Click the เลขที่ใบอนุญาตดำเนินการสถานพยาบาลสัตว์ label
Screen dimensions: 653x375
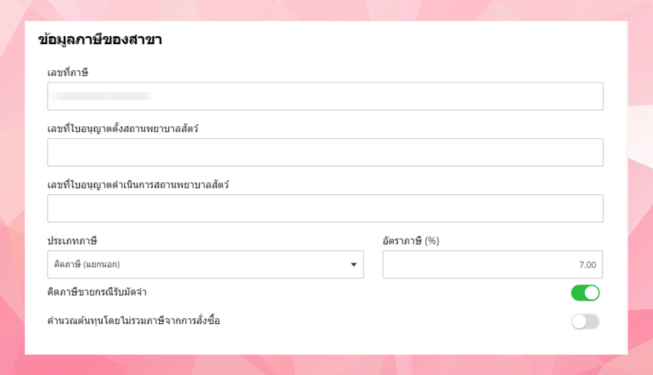tap(138, 185)
